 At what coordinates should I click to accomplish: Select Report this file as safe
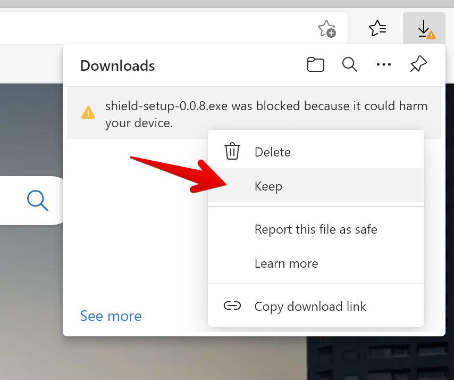pyautogui.click(x=316, y=229)
